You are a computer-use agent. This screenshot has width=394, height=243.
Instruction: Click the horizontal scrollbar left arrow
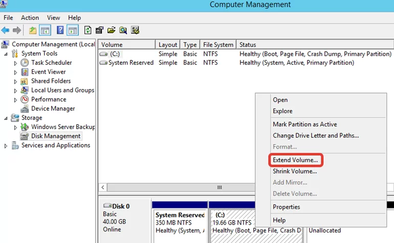103,187
